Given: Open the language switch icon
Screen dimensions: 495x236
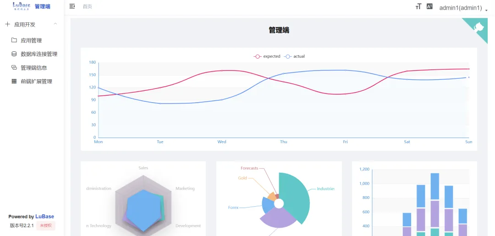Looking at the screenshot, I should pyautogui.click(x=429, y=6).
